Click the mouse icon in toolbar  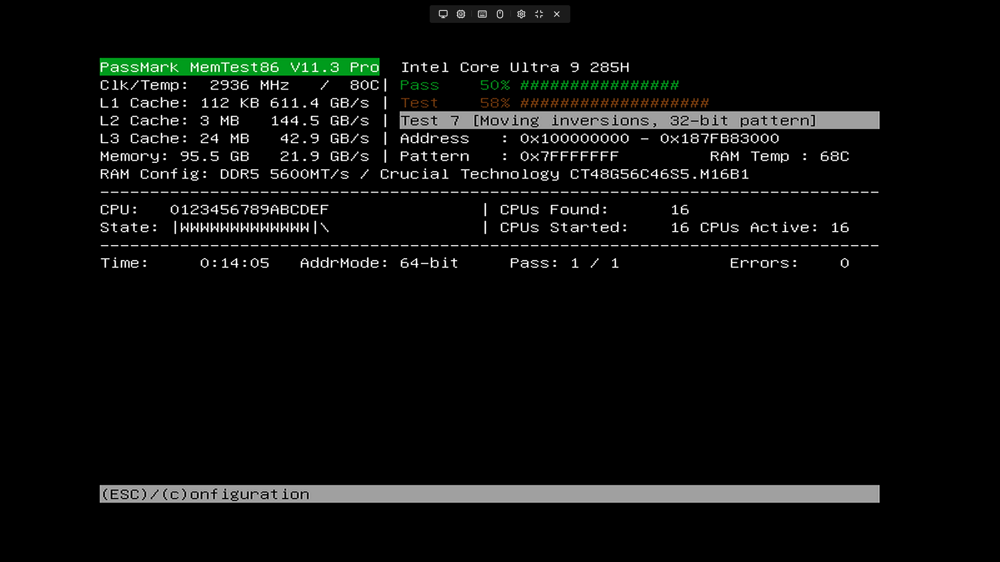(500, 14)
